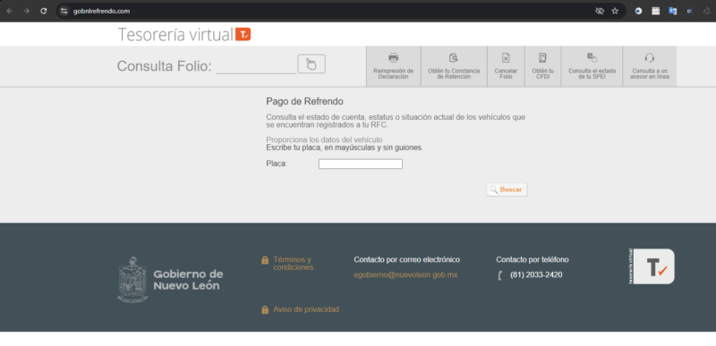Click the Tesorería virtual header title

tap(175, 35)
